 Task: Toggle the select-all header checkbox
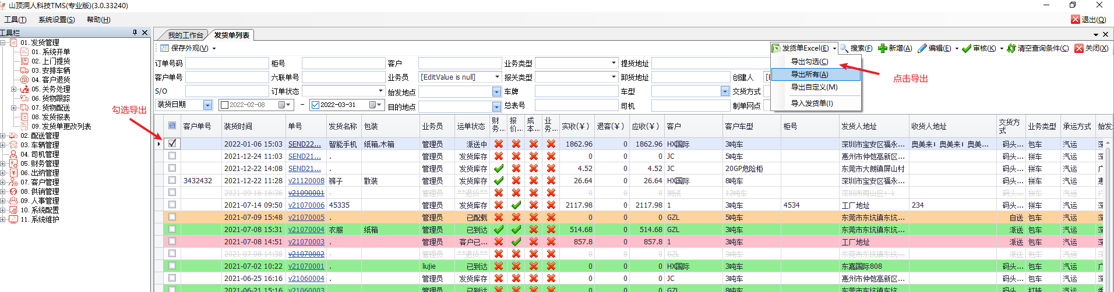tap(172, 125)
